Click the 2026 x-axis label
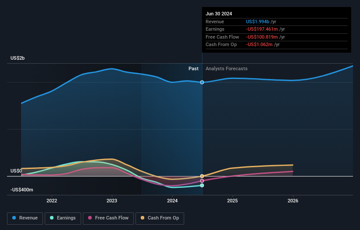This screenshot has width=360, height=230. point(293,201)
